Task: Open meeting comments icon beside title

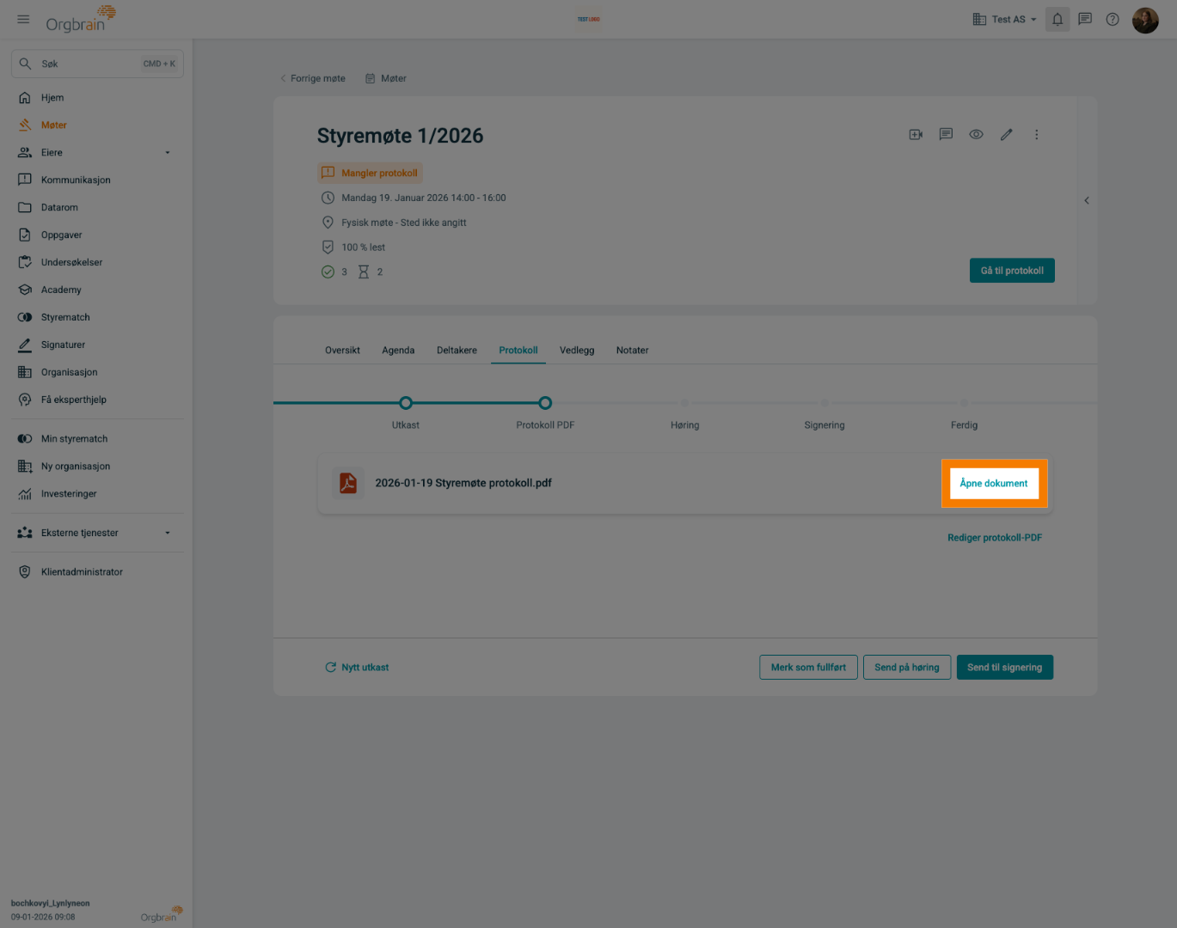Action: (946, 135)
